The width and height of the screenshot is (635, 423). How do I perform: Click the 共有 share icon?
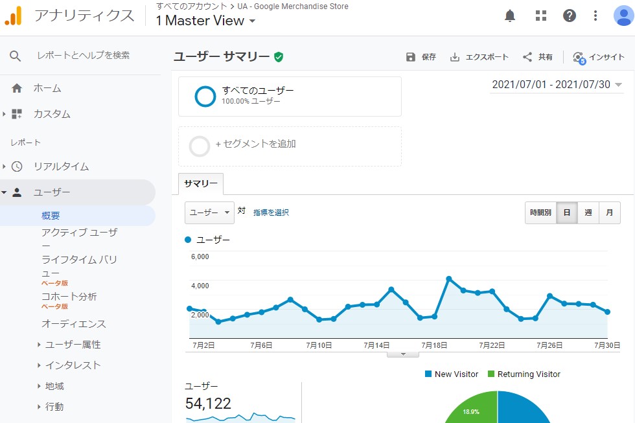click(x=527, y=57)
